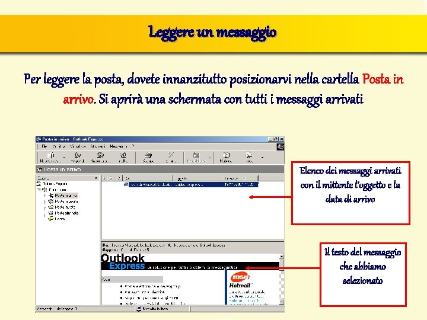Image resolution: width=427 pixels, height=320 pixels.
Task: Click the Posta eliminata folder icon
Action: (x=51, y=213)
